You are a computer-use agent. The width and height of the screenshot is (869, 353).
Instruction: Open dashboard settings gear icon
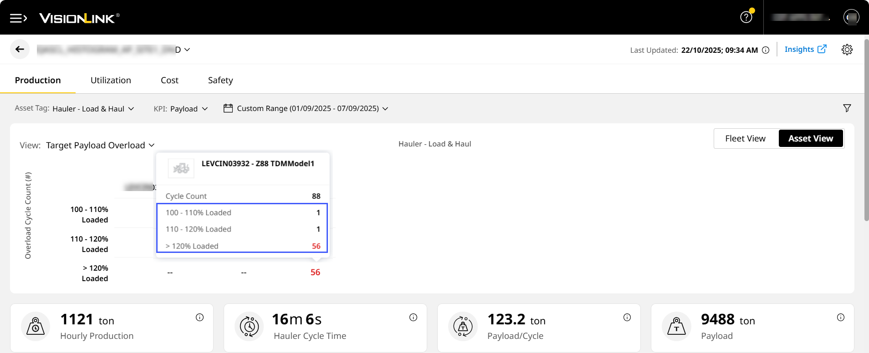click(x=847, y=50)
